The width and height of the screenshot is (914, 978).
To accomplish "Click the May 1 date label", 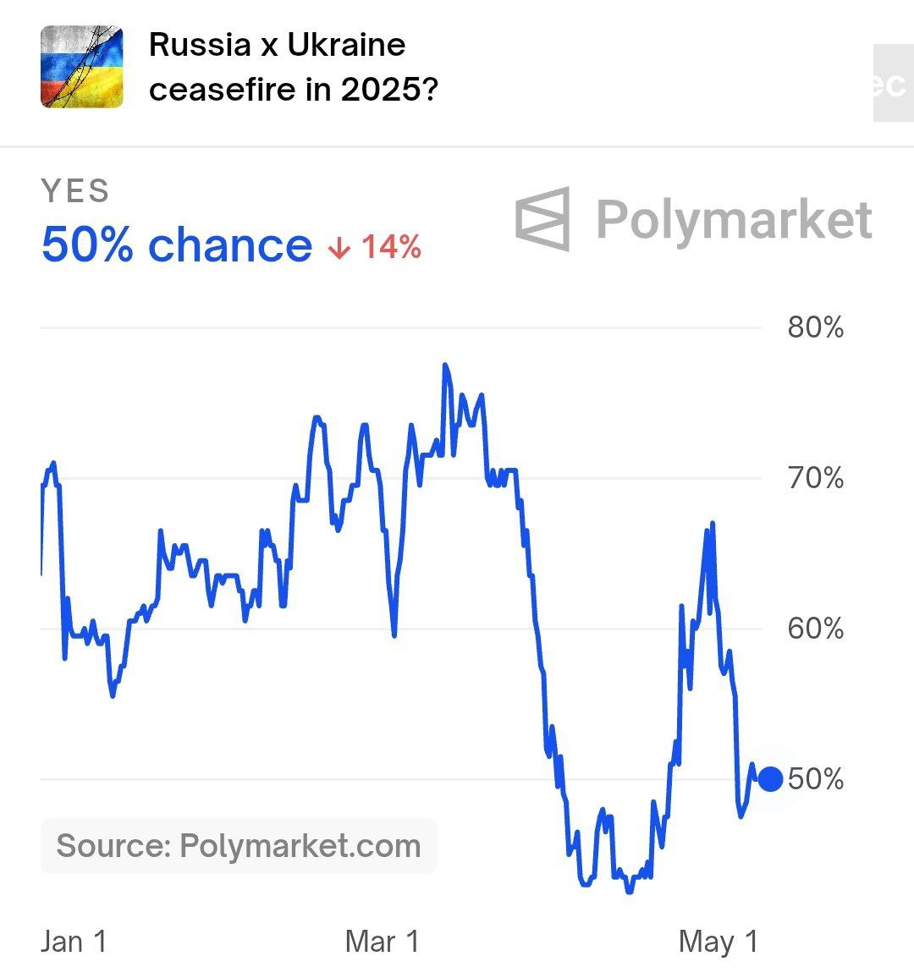I will [x=719, y=941].
